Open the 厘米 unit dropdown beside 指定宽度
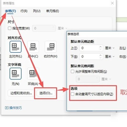127x127 pixels. 62,28
